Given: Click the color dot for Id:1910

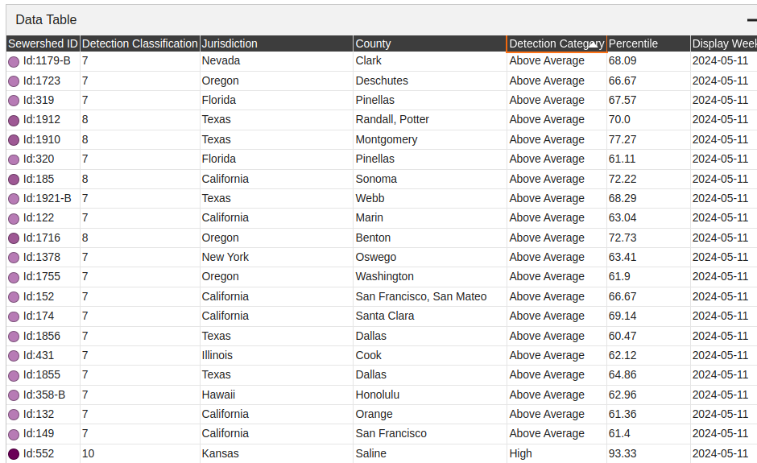Looking at the screenshot, I should [x=14, y=139].
